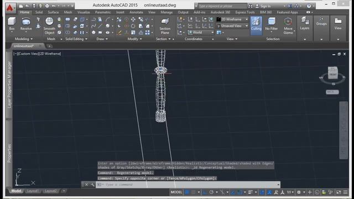Click the Save icon in Quick Access toolbar
Image resolution: width=354 pixels, height=199 pixels.
coord(34,6)
